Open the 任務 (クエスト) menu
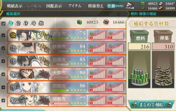Screen dimensions: 176x111 pos(115,6)
